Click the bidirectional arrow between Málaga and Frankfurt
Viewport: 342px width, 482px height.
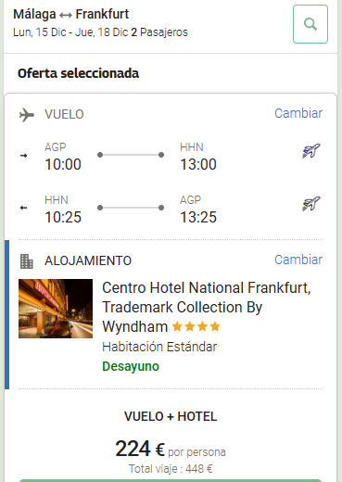[66, 15]
